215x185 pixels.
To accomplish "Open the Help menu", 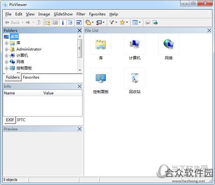I will click(x=113, y=14).
